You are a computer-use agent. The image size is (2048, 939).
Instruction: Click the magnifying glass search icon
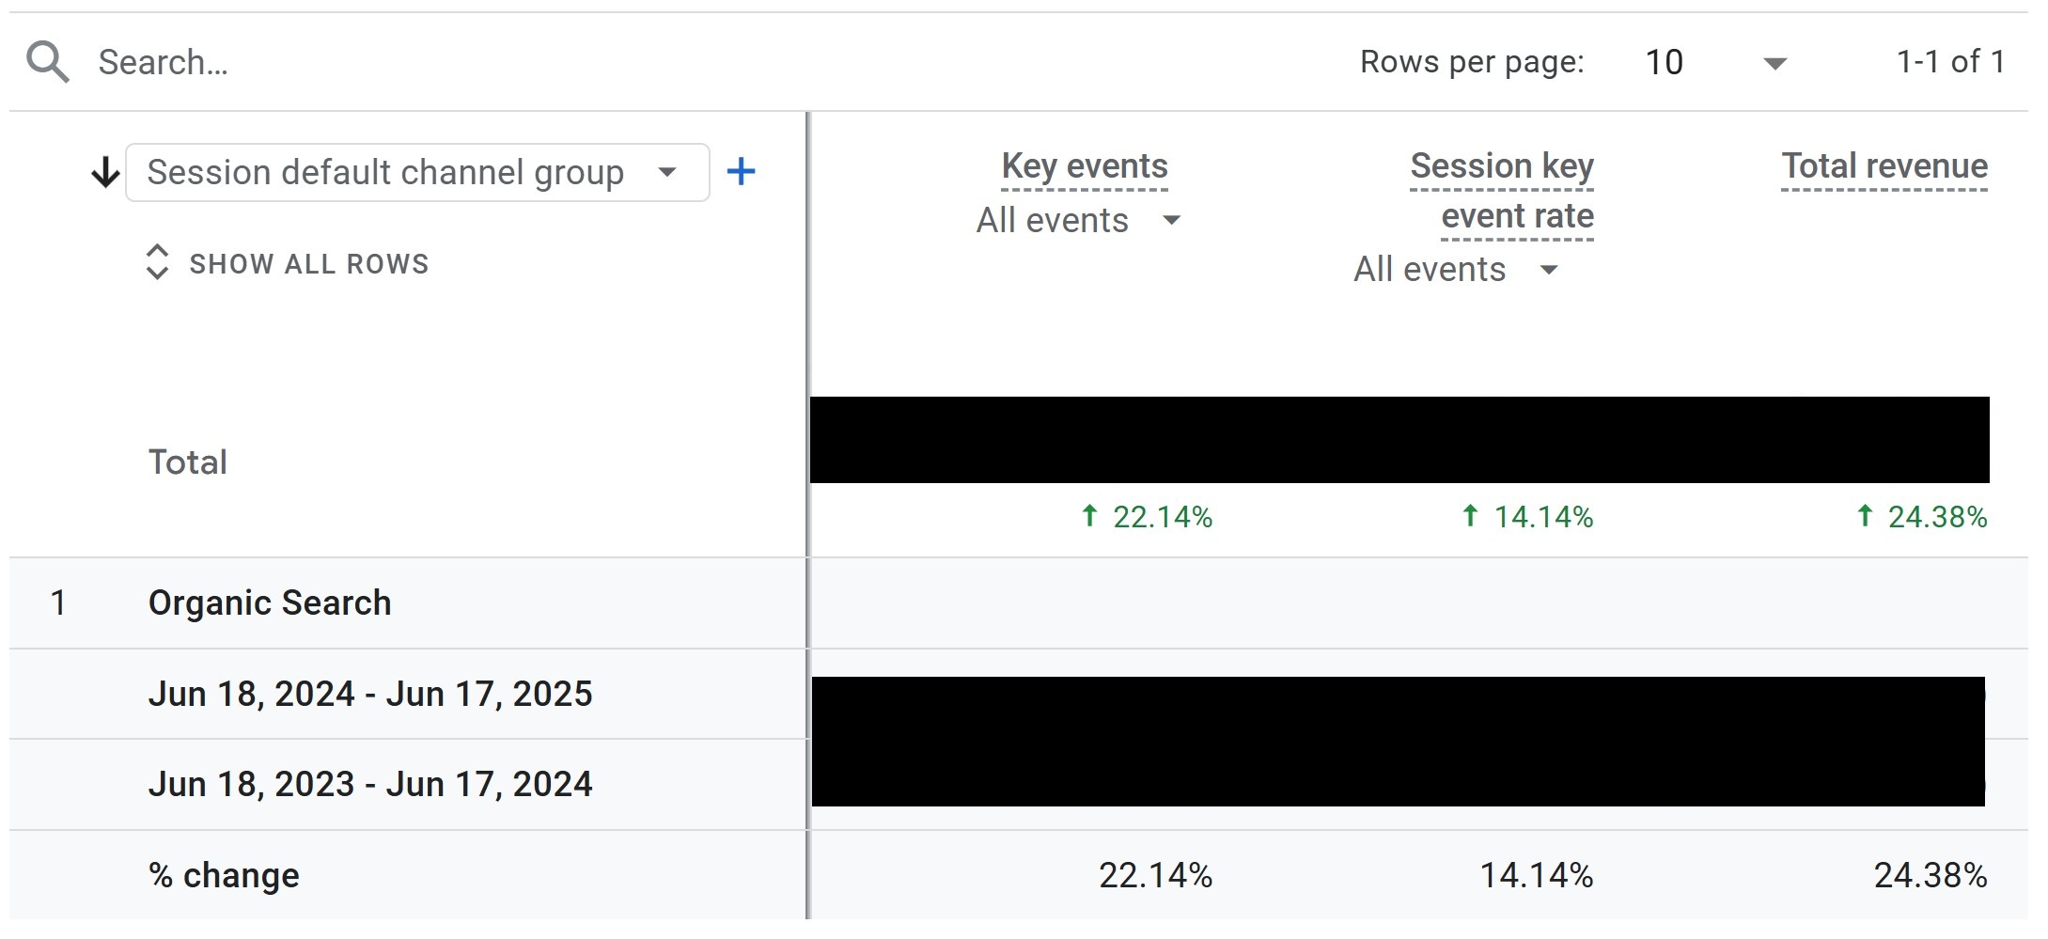coord(47,62)
